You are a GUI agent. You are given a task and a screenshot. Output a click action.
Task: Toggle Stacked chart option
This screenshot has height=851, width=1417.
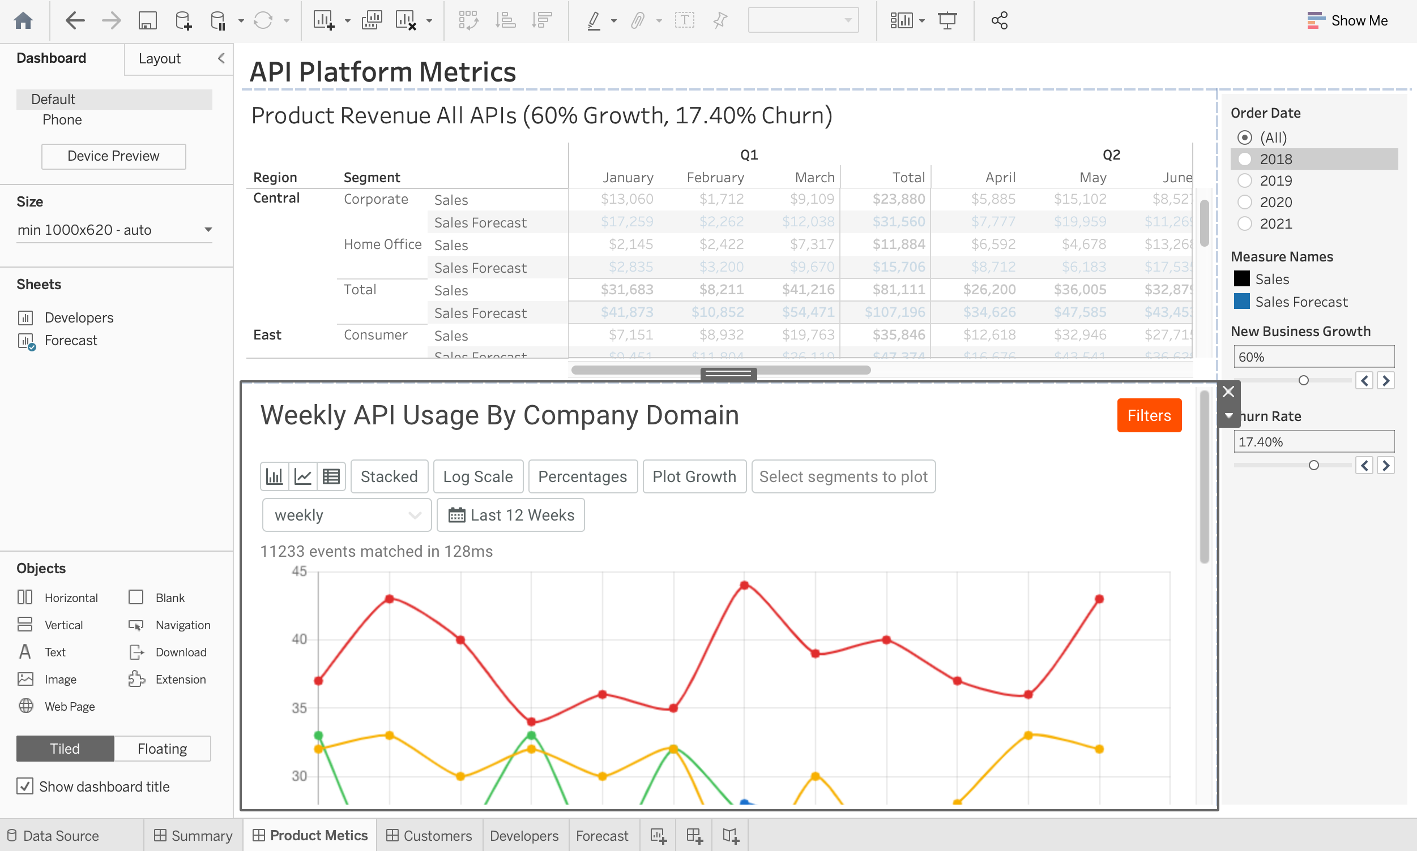point(389,476)
